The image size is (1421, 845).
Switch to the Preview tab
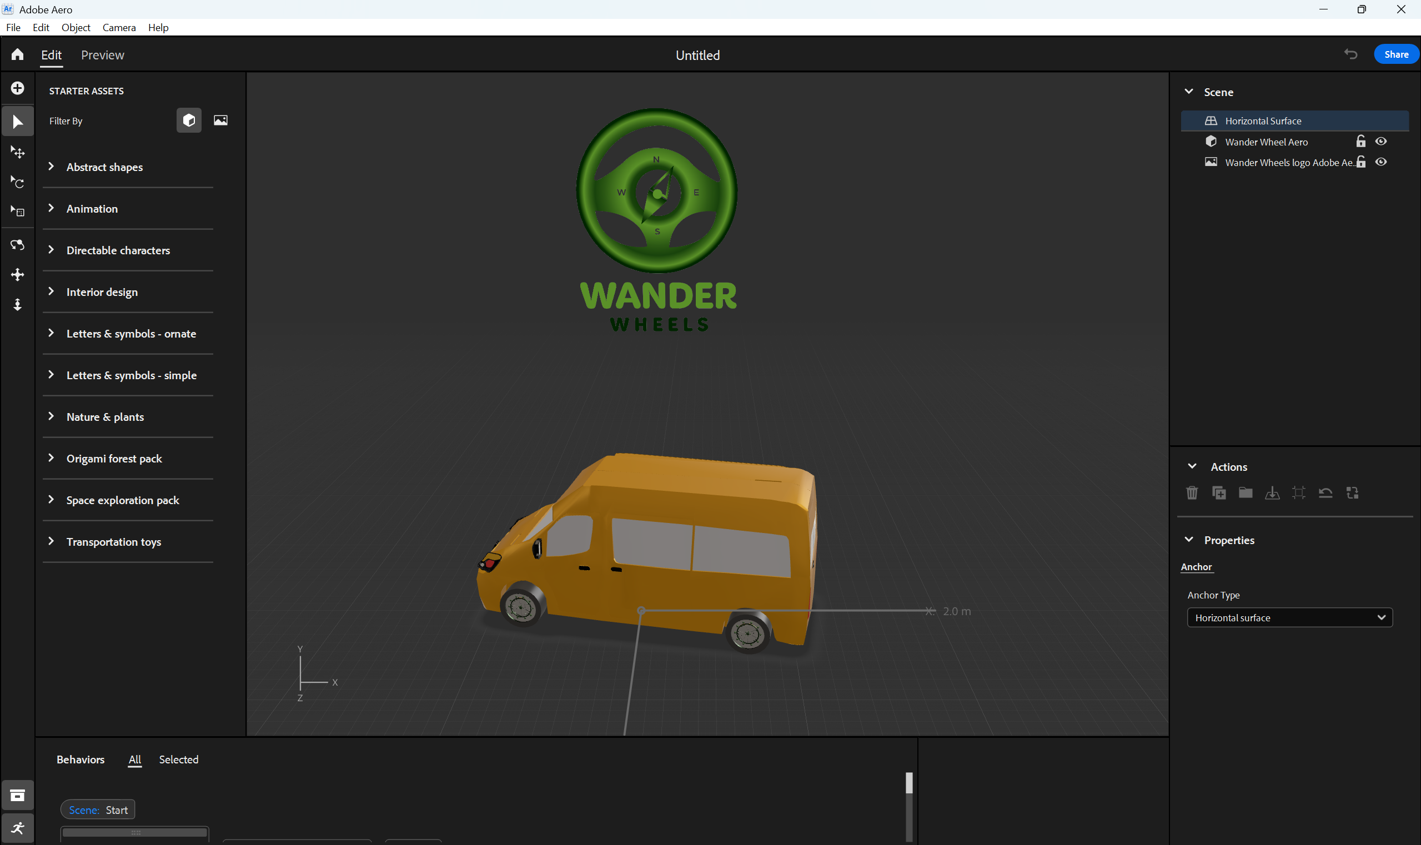click(x=103, y=54)
